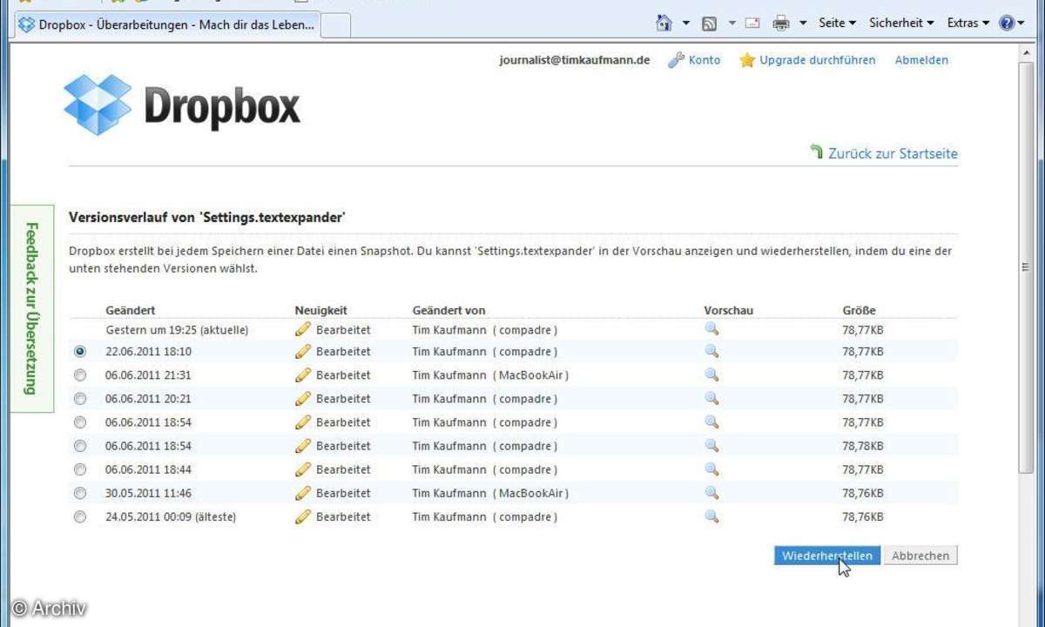Click pencil icon in 22.06.2011 18:10 row

pos(302,352)
